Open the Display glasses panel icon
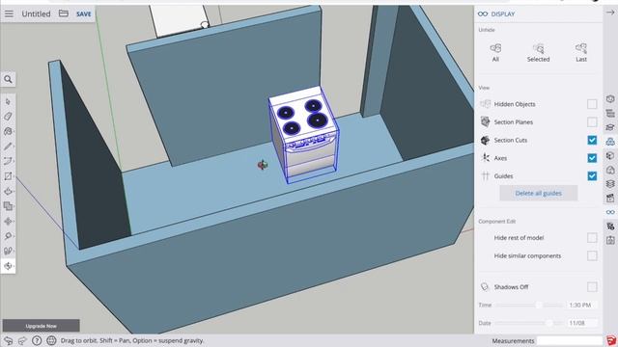Viewport: 618px width, 347px height. tap(610, 212)
